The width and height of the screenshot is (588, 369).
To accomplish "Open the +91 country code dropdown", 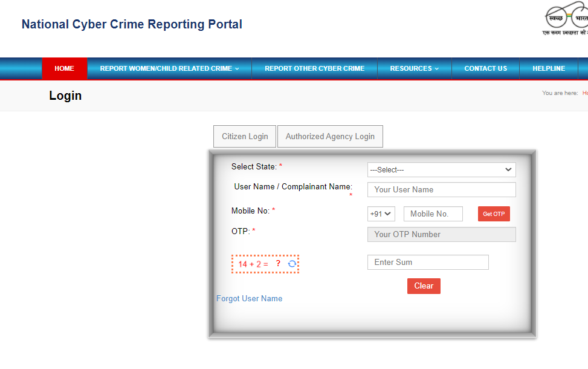I will (x=381, y=214).
